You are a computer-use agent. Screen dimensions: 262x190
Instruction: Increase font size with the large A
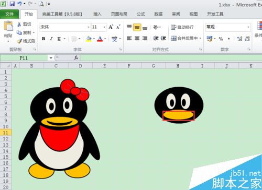pyautogui.click(x=111, y=27)
